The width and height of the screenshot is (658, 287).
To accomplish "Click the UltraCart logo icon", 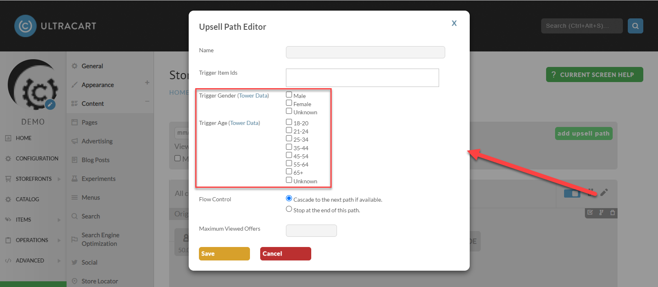I will [x=25, y=26].
